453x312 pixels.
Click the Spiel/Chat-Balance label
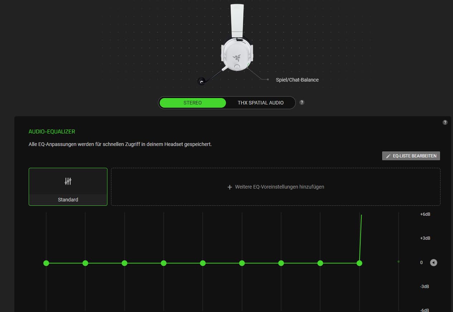point(297,80)
